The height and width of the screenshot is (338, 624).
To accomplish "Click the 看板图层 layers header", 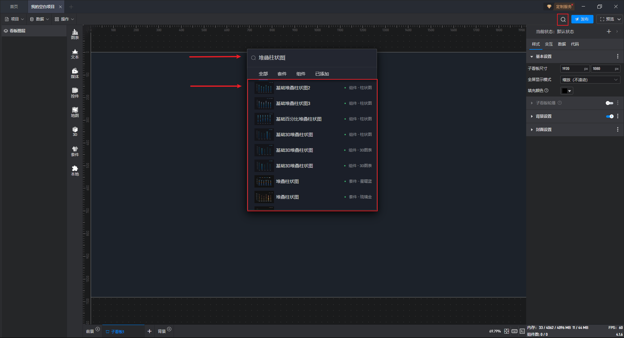I will [x=34, y=31].
